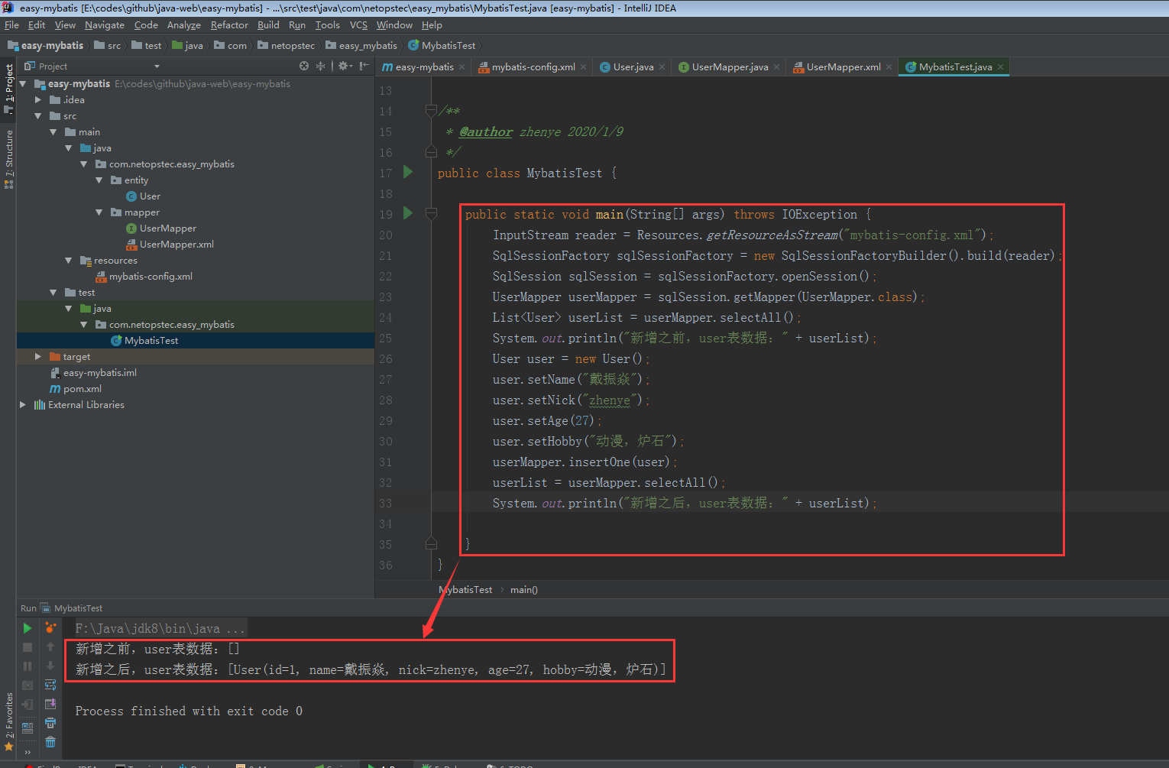This screenshot has width=1169, height=768.
Task: Click the orange icon beside rerun button
Action: click(x=50, y=628)
